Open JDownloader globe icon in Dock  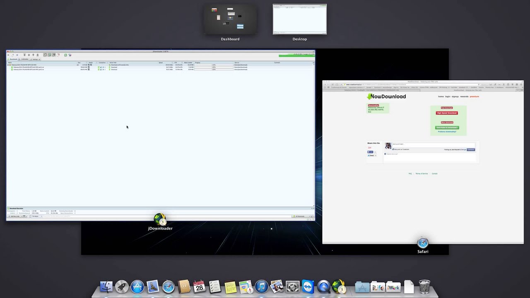339,286
